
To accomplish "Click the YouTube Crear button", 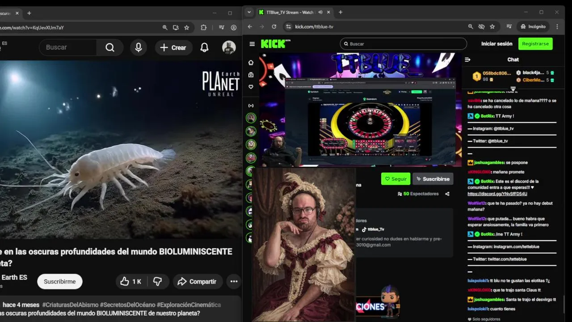I will point(173,47).
